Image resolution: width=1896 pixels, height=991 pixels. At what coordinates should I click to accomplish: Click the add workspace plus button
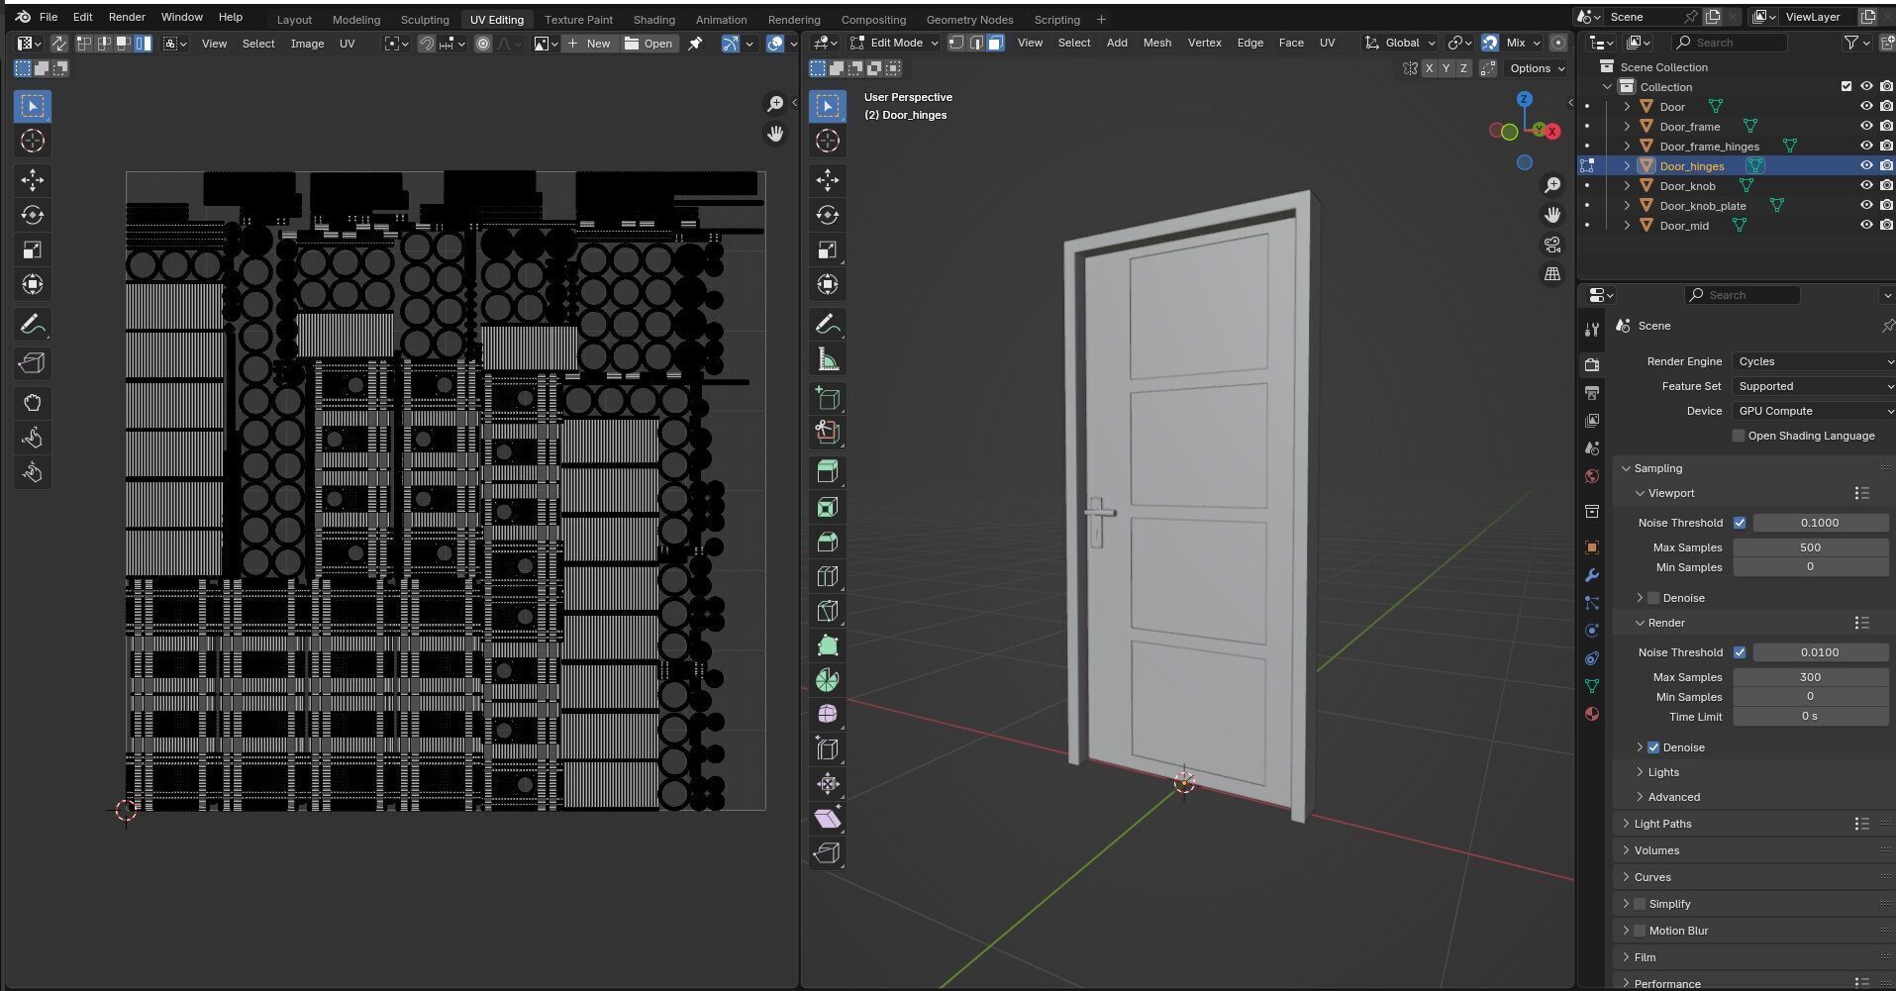tap(1101, 20)
